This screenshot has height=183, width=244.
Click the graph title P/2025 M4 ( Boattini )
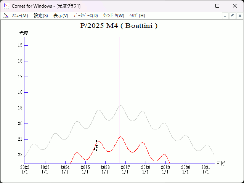pyautogui.click(x=119, y=26)
